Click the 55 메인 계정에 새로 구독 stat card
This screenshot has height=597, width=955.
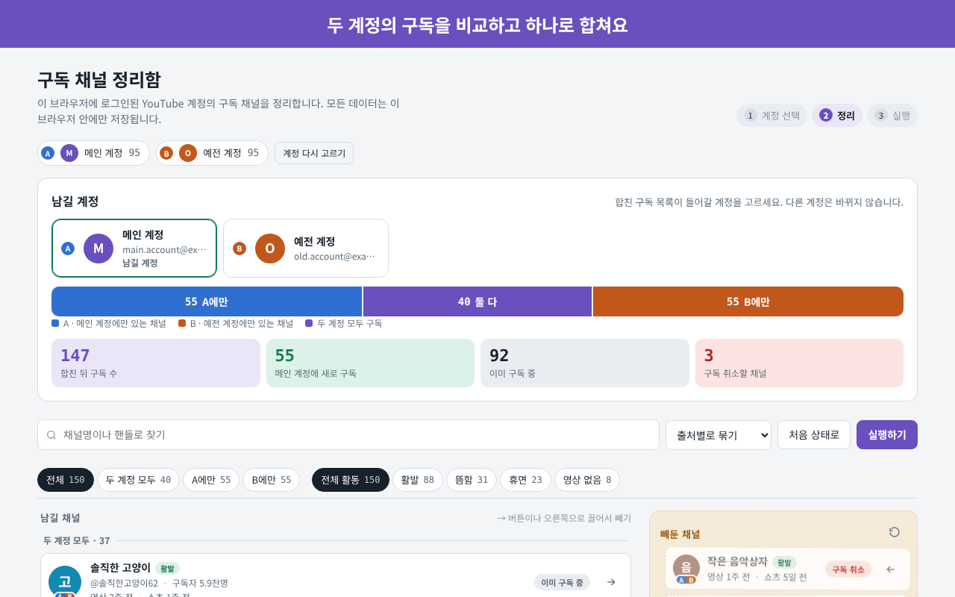370,363
